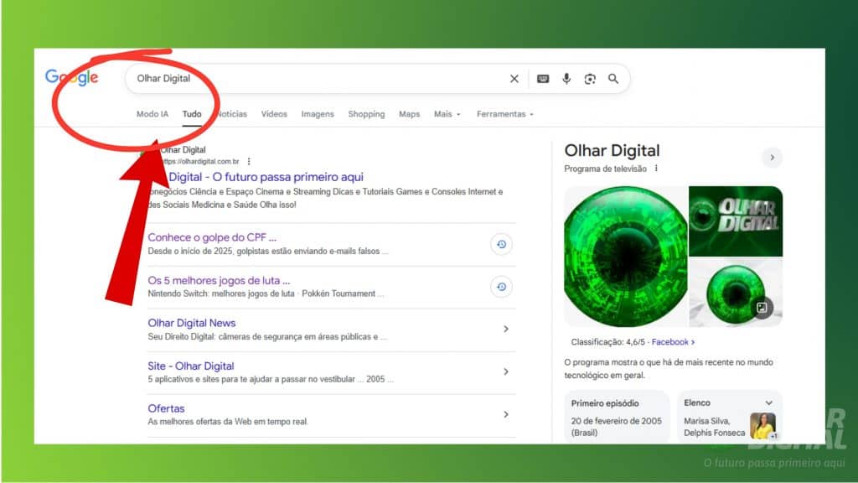
Task: Click the Olhar Digital search input field
Action: click(318, 79)
